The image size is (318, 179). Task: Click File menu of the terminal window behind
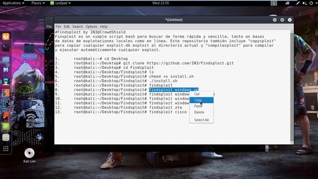pos(49,26)
